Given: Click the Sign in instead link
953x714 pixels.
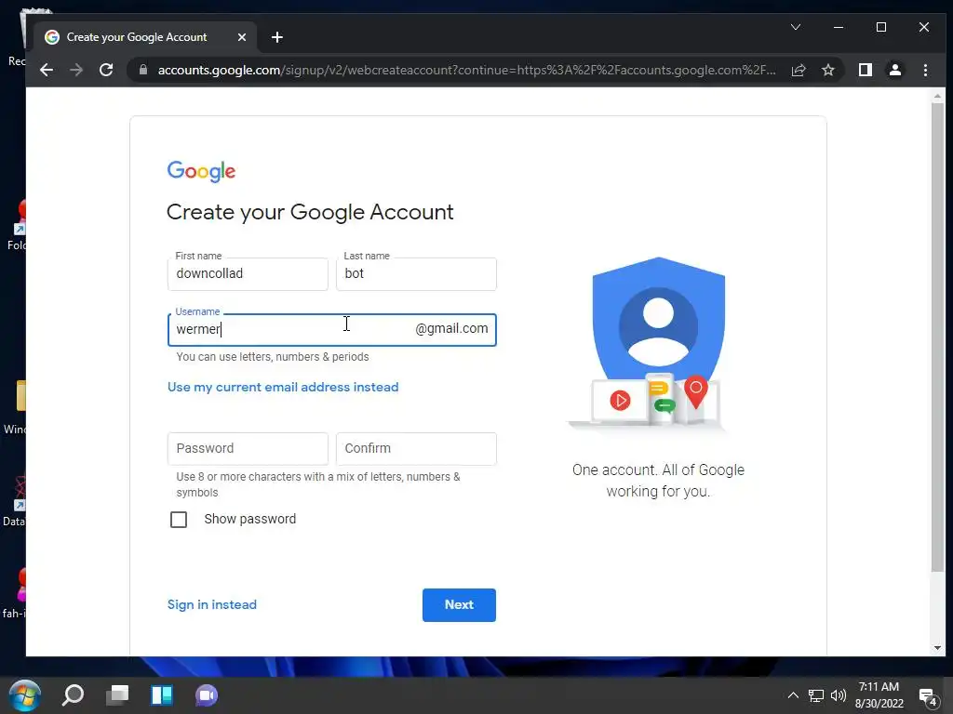Looking at the screenshot, I should point(212,604).
